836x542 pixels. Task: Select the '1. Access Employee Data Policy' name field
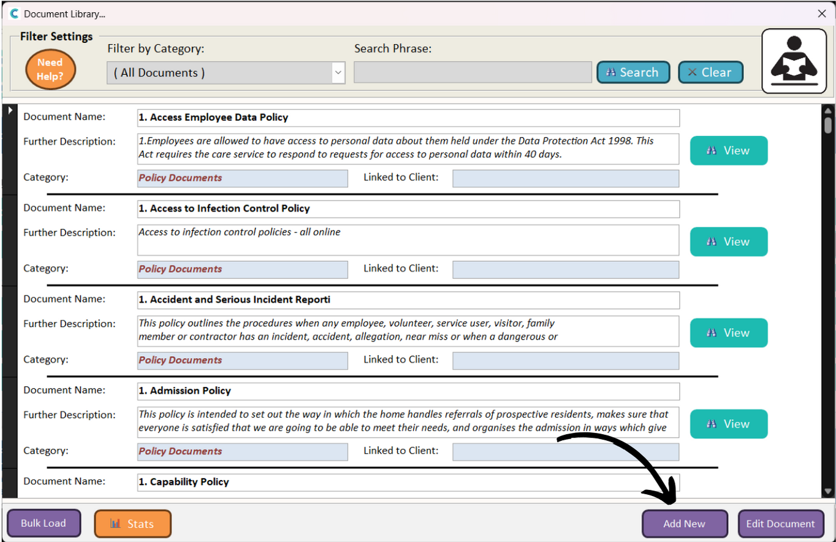coord(408,118)
